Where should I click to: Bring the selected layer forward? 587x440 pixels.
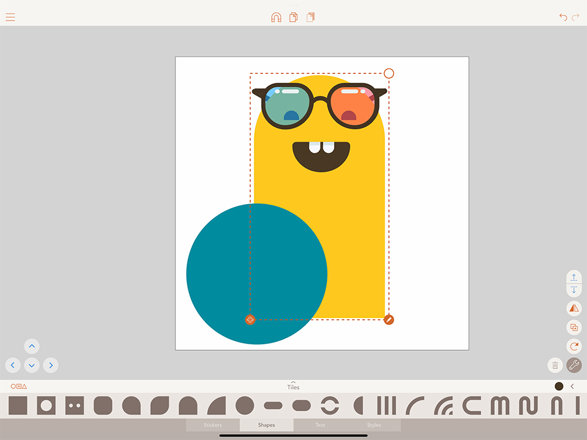pyautogui.click(x=574, y=277)
